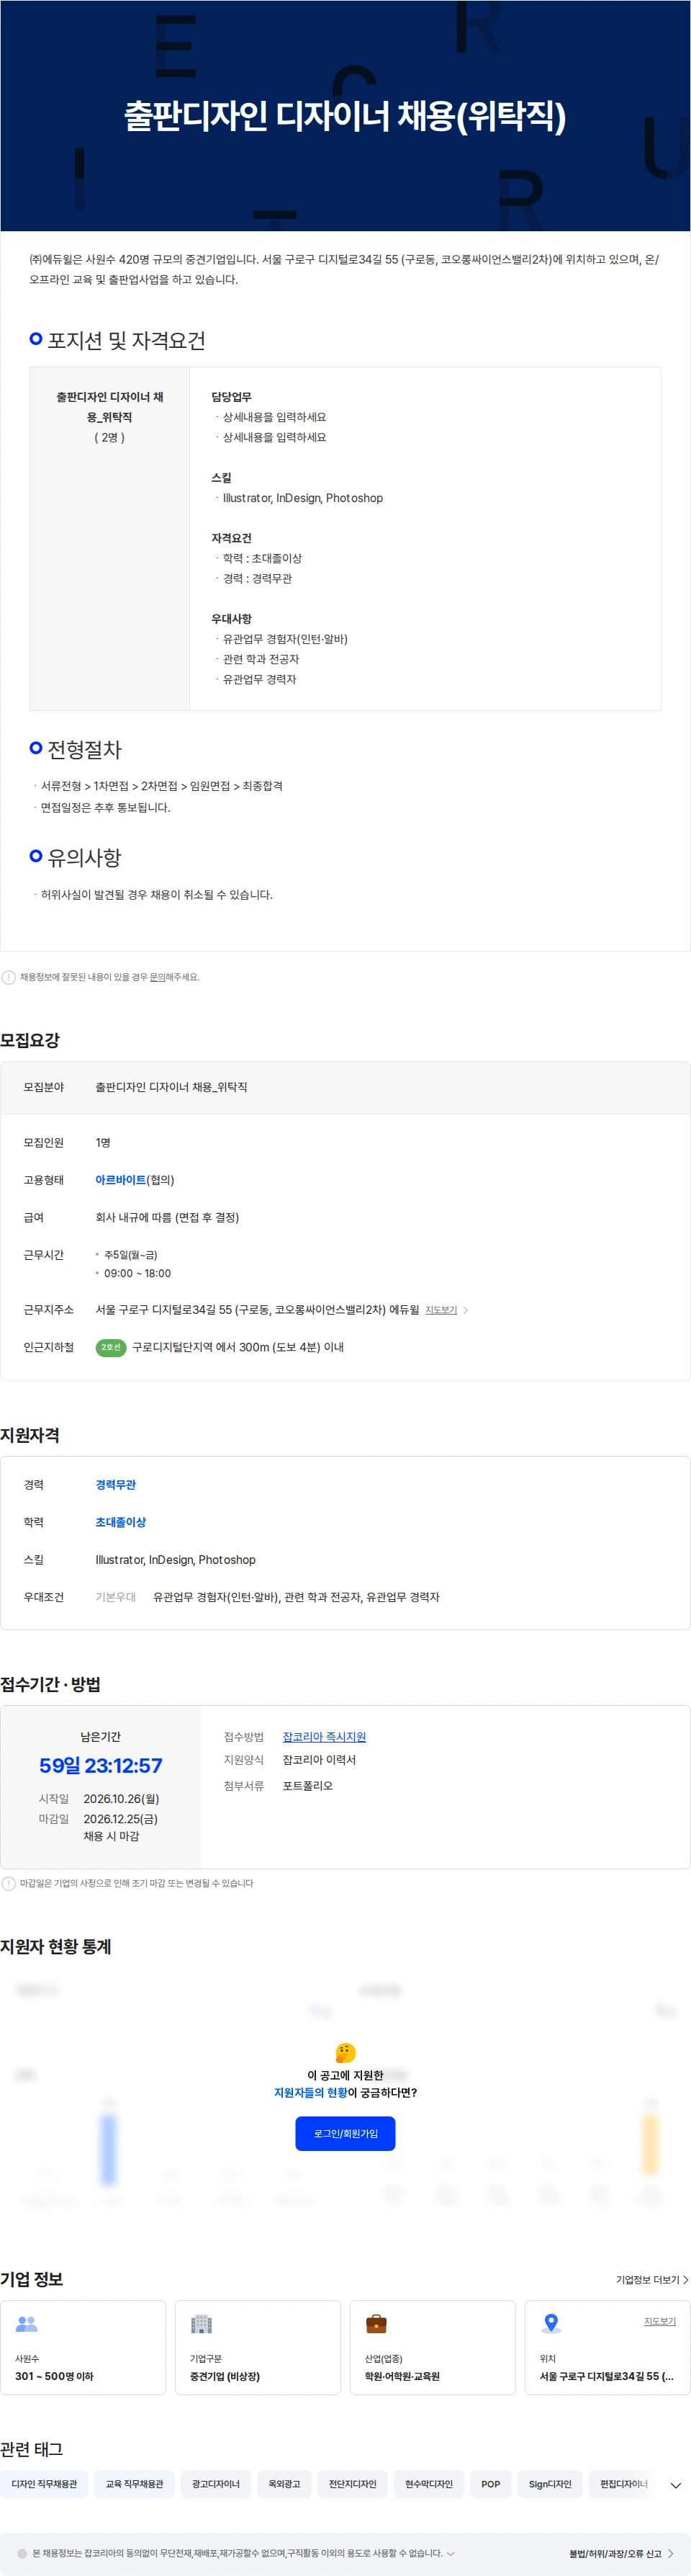Screen dimensions: 691x2576
Task: Click grey icon beside copyright notice footer
Action: click(x=22, y=2553)
